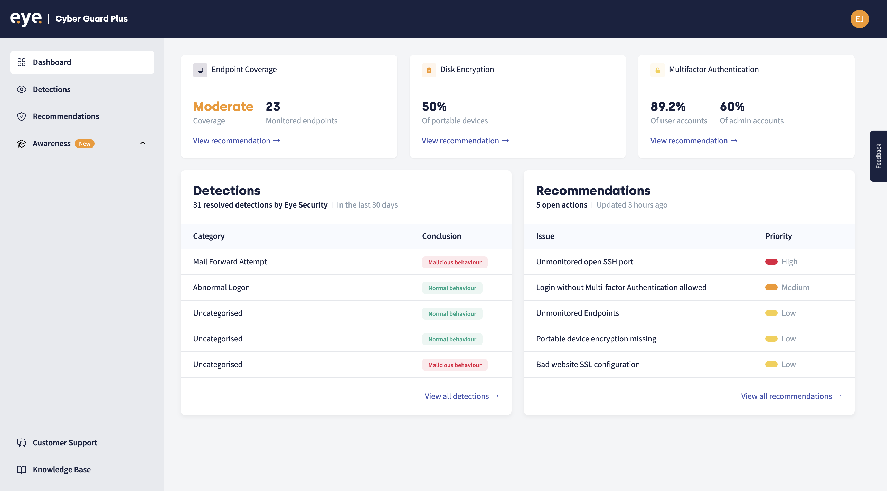The width and height of the screenshot is (887, 491).
Task: Open the Mail Forward Attempt detection row
Action: click(x=230, y=262)
